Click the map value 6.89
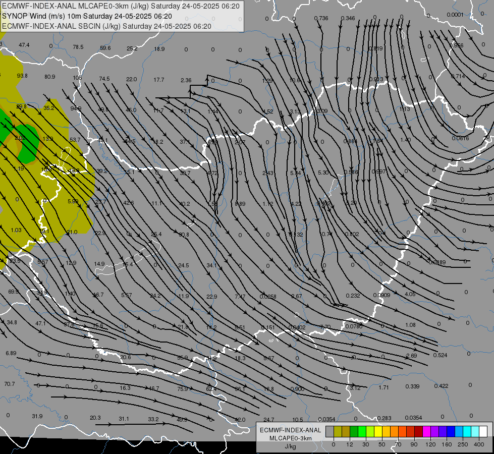 [x=11, y=353]
